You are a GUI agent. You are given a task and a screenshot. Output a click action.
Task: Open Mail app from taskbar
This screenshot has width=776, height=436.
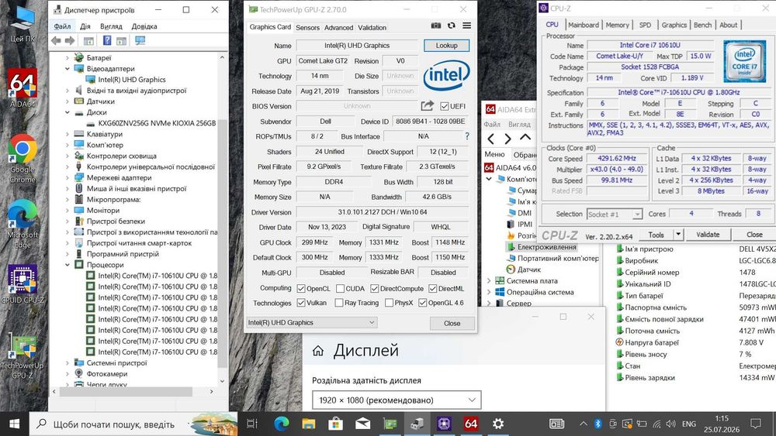(x=362, y=424)
